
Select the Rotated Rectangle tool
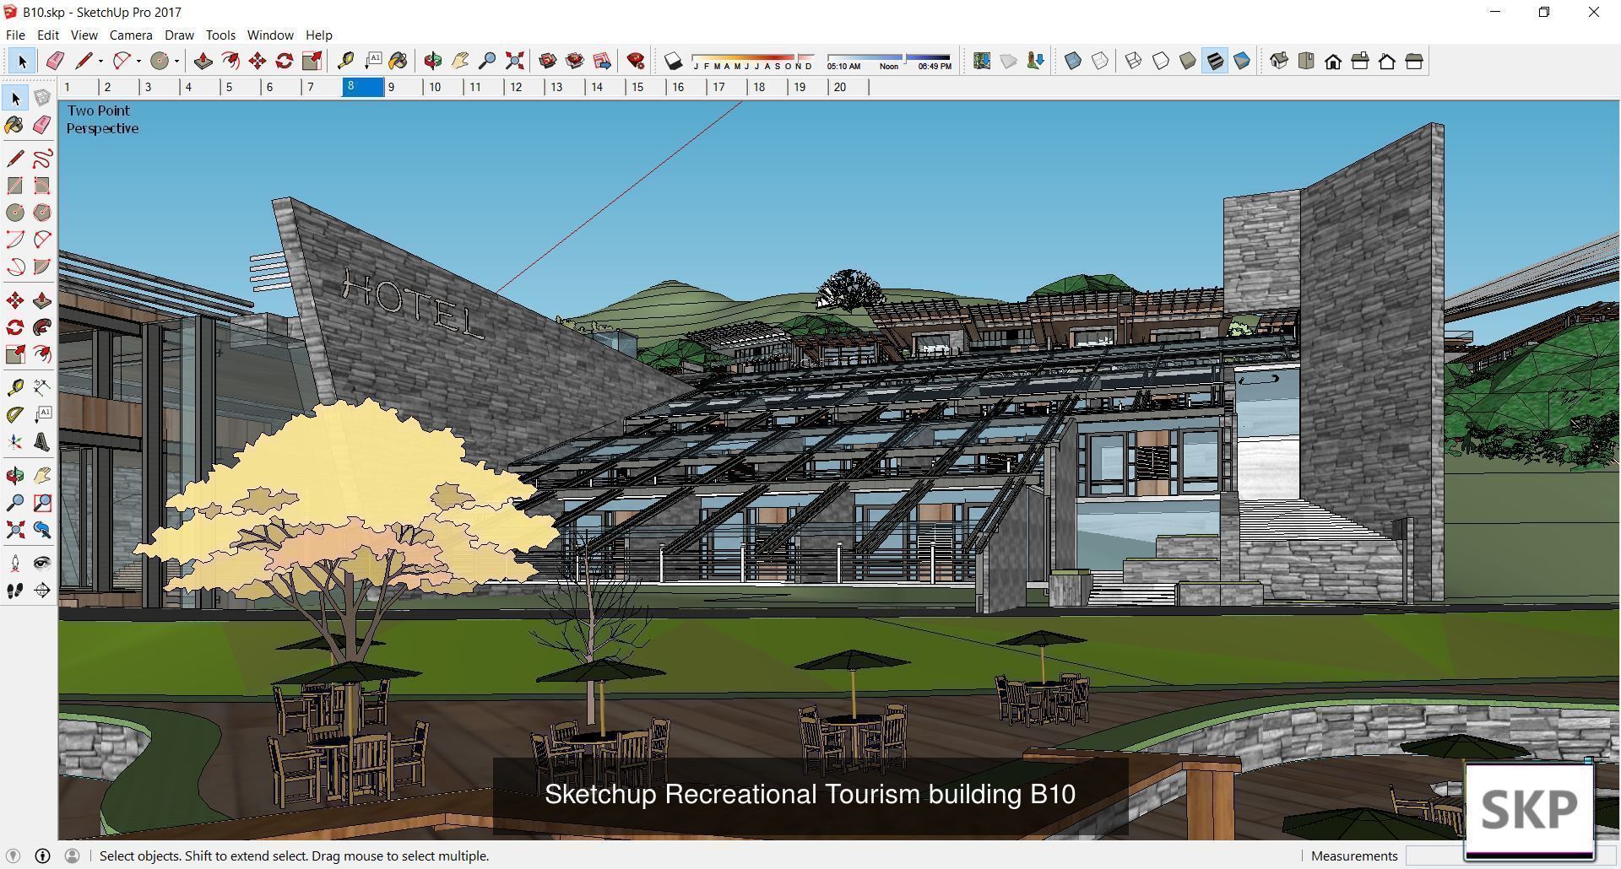42,186
